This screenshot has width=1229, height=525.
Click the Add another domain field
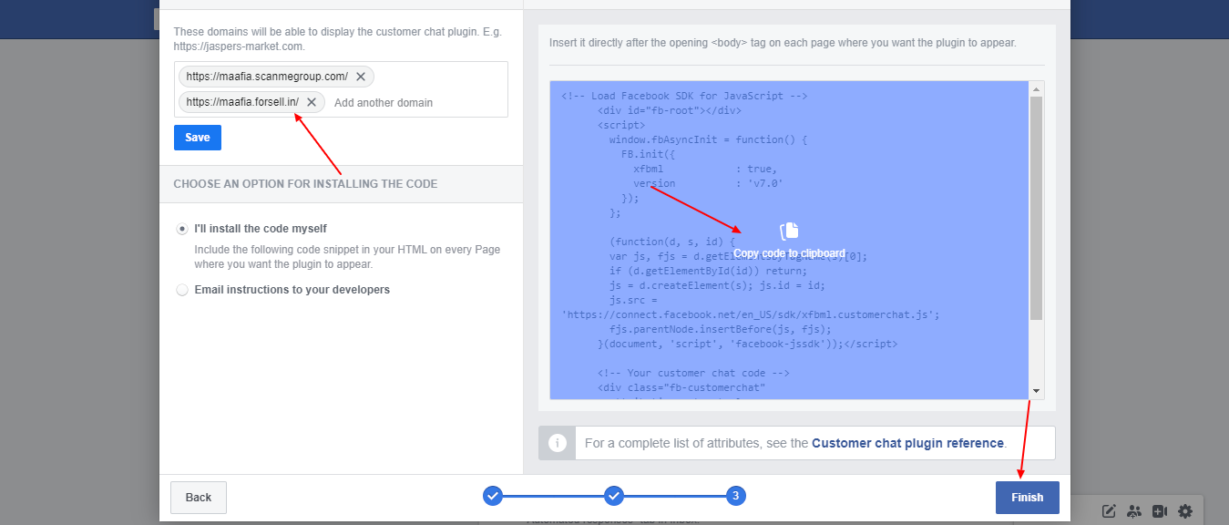pos(384,102)
